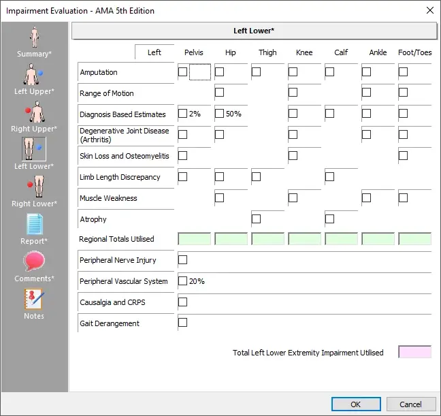Open the Notes pushpin icon
The width and height of the screenshot is (441, 416).
pyautogui.click(x=34, y=299)
